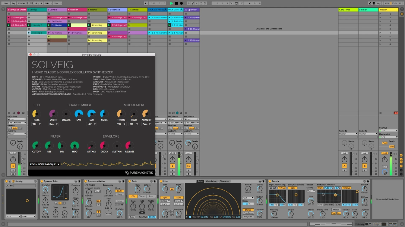The image size is (405, 227).
Task: Click the Link button in the top bar
Action: [6, 3]
